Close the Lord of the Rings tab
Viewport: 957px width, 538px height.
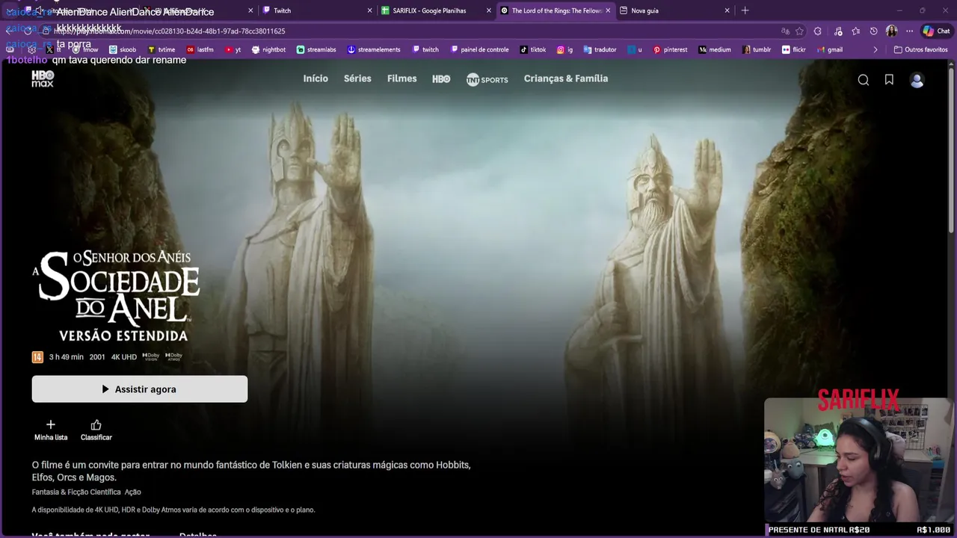(608, 10)
